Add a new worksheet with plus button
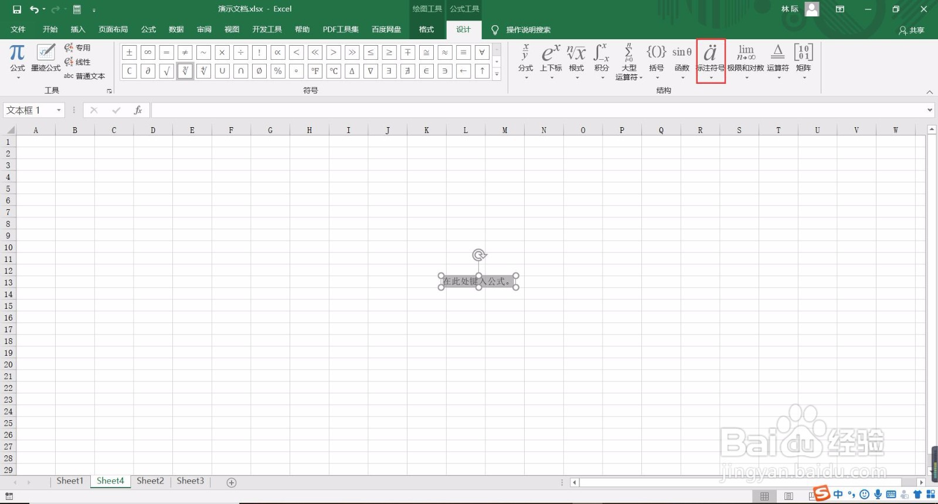 (x=232, y=482)
